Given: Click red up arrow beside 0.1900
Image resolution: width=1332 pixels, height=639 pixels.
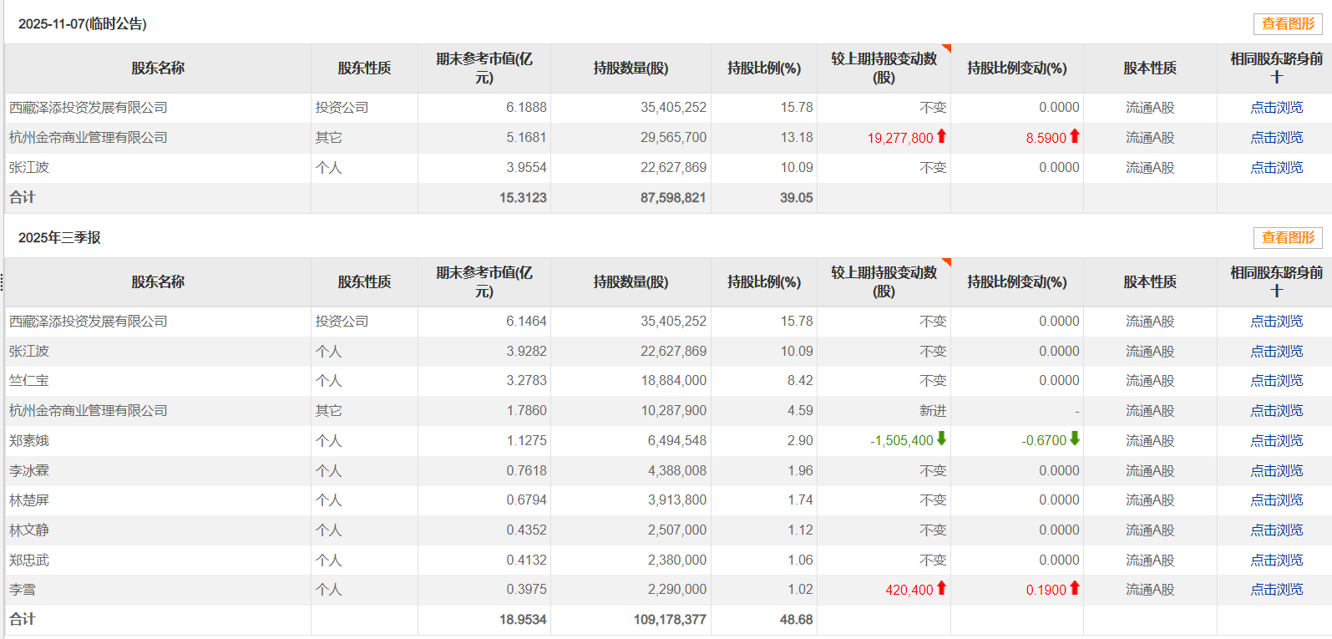Looking at the screenshot, I should (x=1075, y=588).
